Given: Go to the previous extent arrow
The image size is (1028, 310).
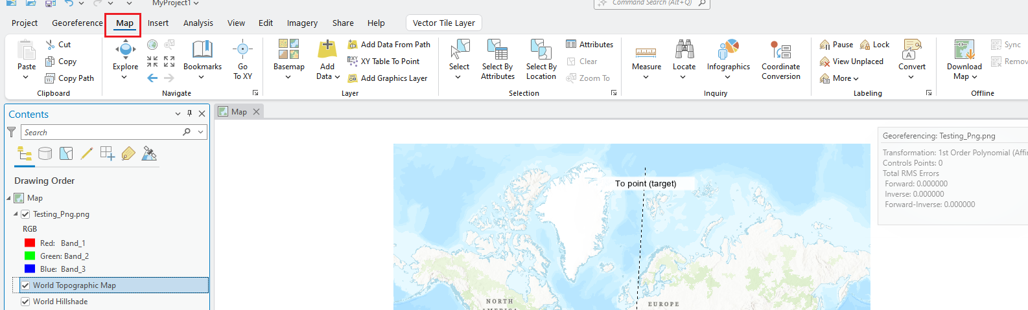Looking at the screenshot, I should coord(152,78).
